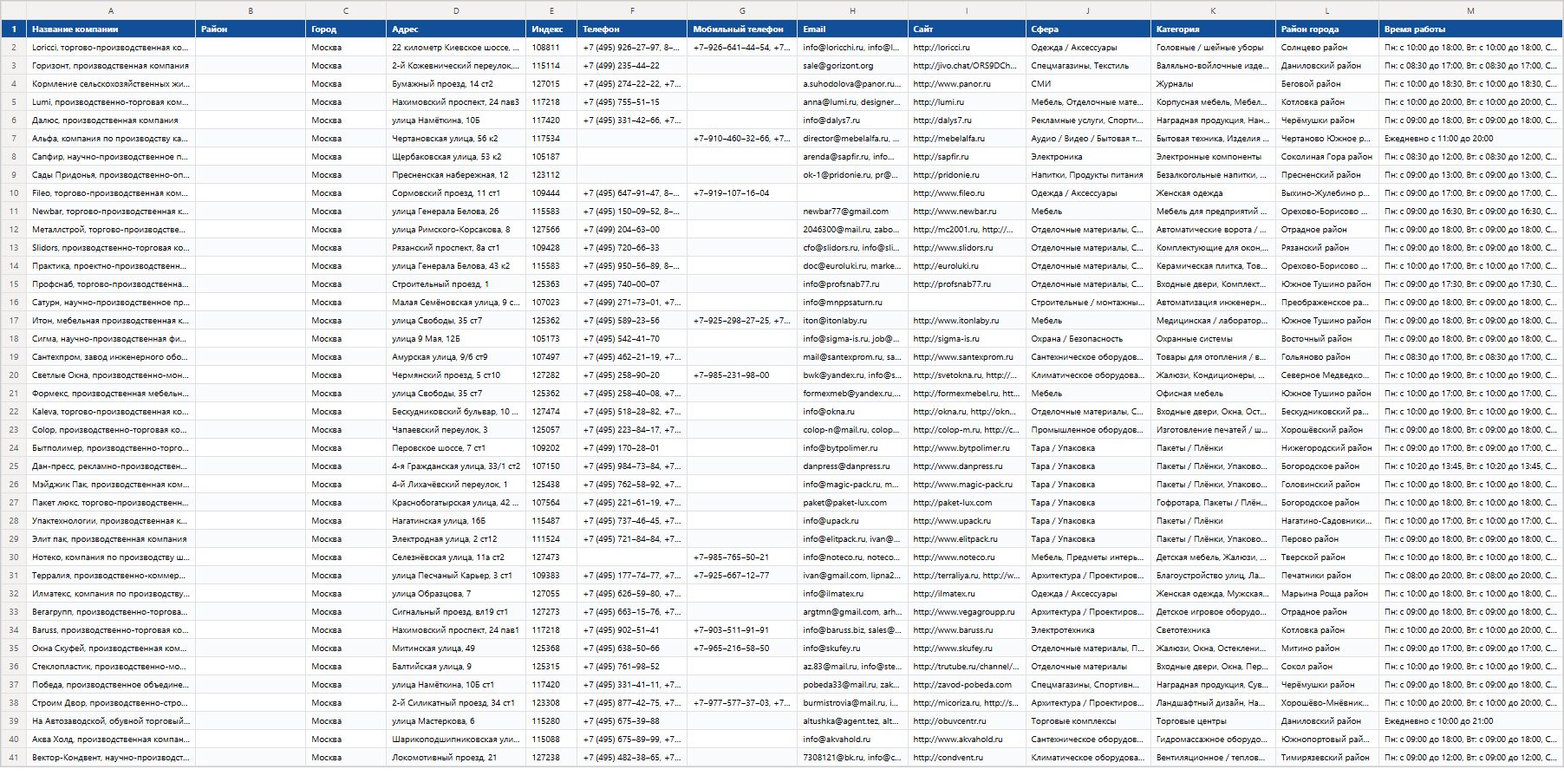The height and width of the screenshot is (782, 1564).
Task: Select row number 41 header
Action: tap(13, 758)
